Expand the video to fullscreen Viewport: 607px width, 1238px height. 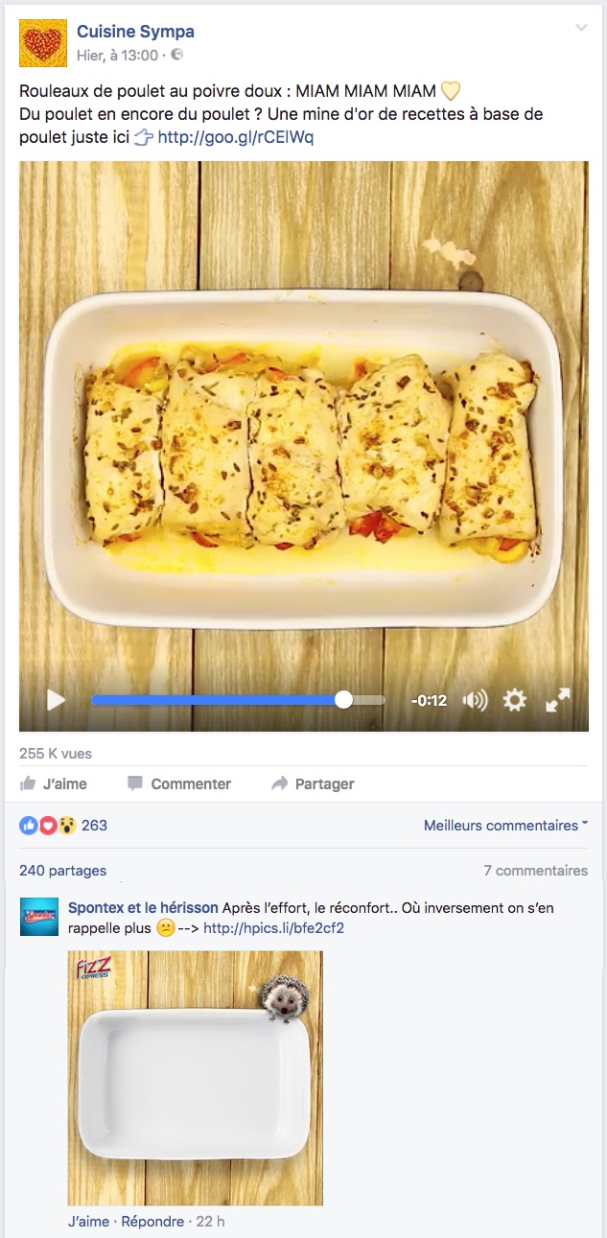558,701
